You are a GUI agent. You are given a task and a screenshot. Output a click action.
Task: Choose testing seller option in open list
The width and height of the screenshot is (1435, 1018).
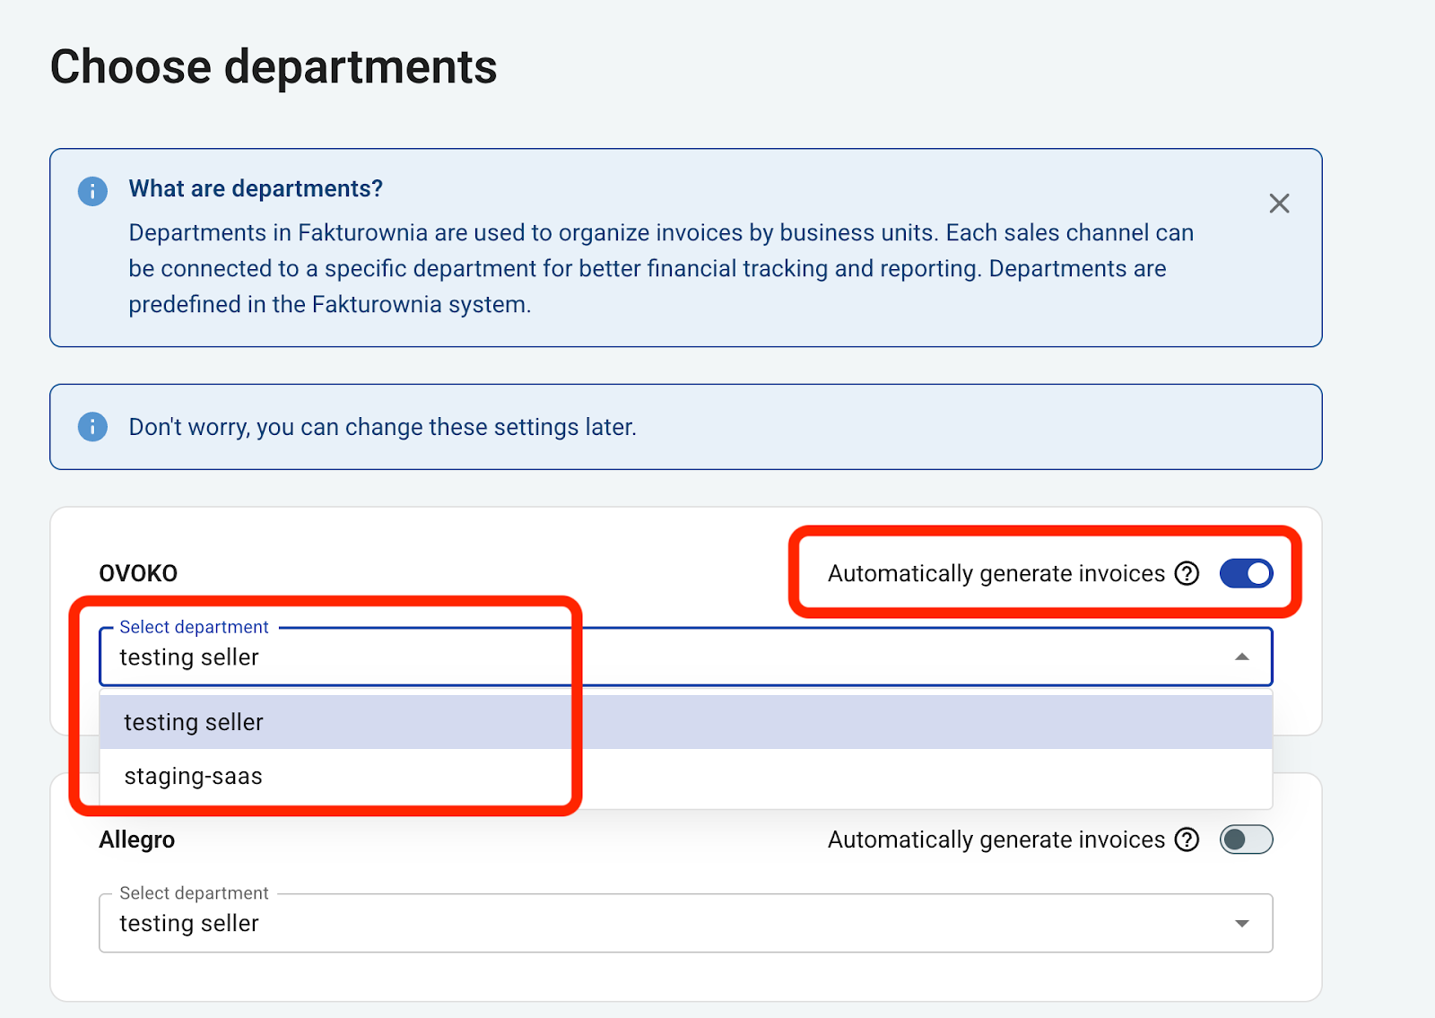194,722
